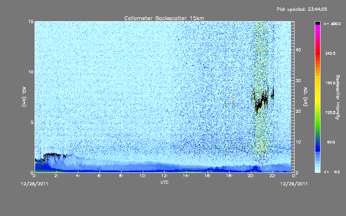Click the "8:" hour tick on the time axis
Image resolution: width=346 pixels, height=216 pixels.
[x=122, y=176]
